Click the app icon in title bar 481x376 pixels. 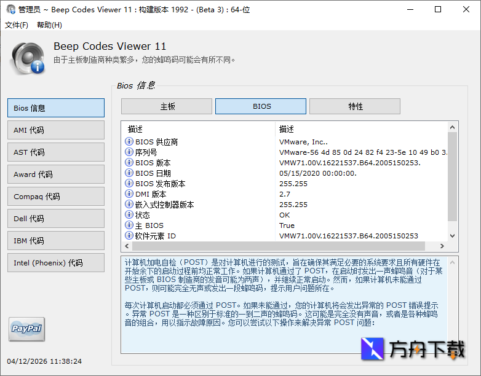pos(11,9)
